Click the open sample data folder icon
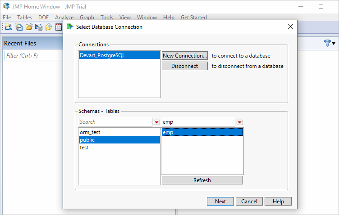339x215 pixels. (49, 27)
